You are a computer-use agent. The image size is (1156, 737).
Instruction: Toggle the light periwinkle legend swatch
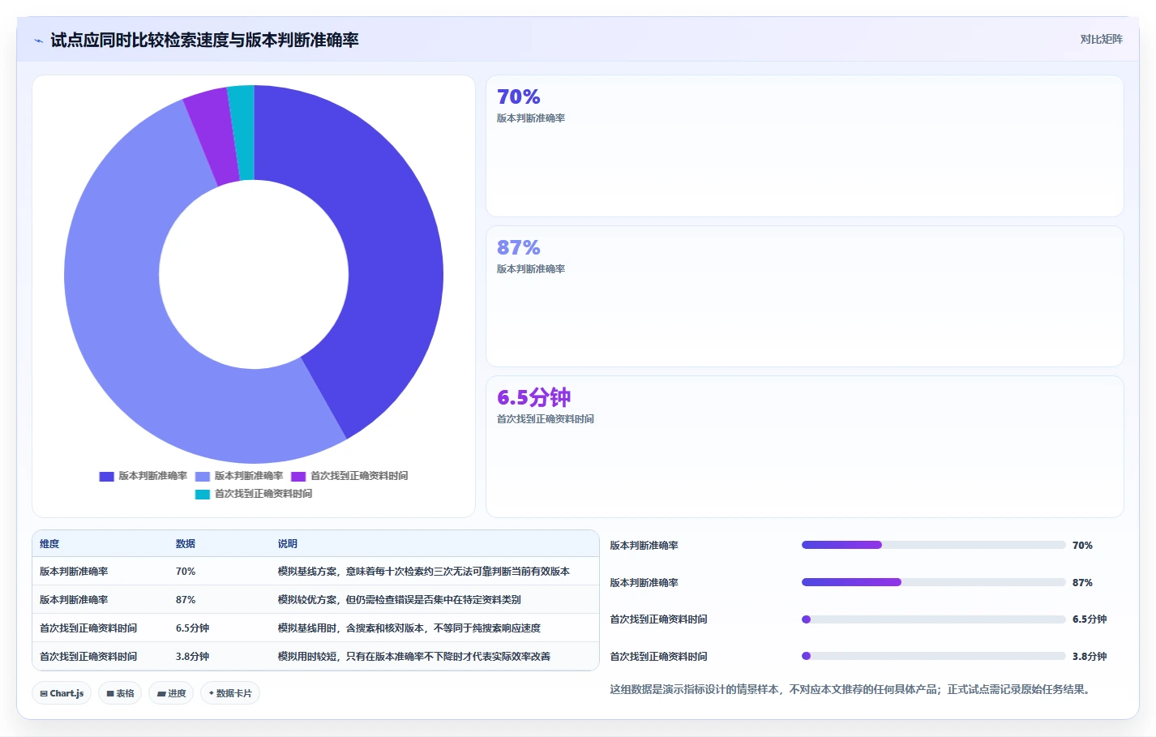pyautogui.click(x=203, y=477)
